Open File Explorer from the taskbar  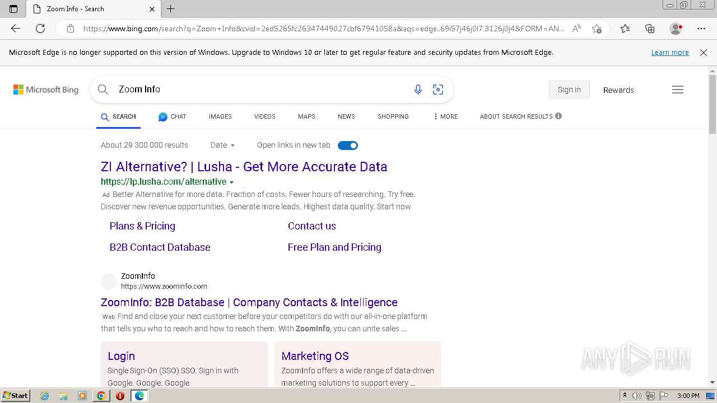pos(63,396)
